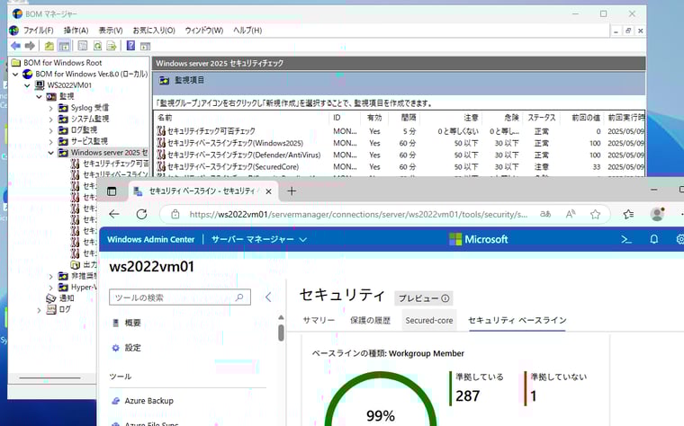
Task: Click the プレビュー info badge
Action: [x=424, y=298]
